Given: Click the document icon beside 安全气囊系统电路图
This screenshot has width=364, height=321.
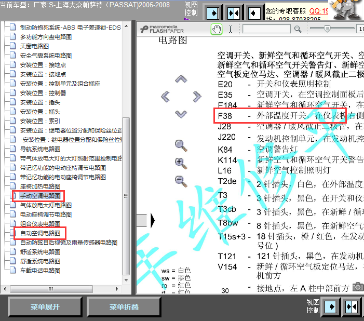Looking at the screenshot, I should pyautogui.click(x=13, y=55).
